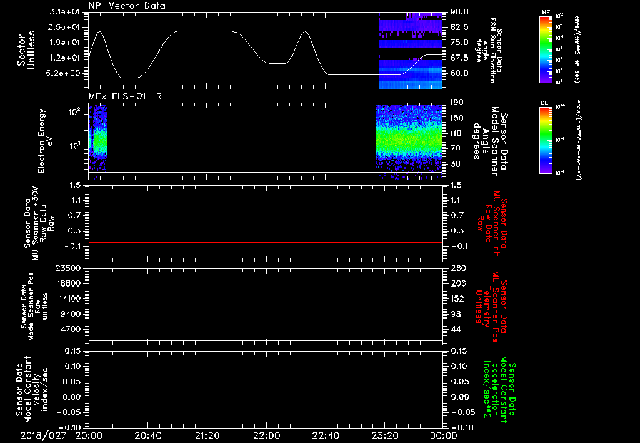Click the '67.5' elevation angle tick label
This screenshot has height=443, width=640.
click(459, 58)
